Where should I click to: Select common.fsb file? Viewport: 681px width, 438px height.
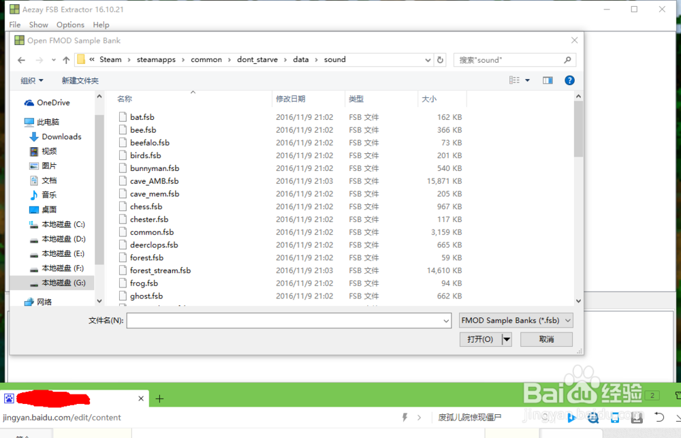[x=152, y=232]
